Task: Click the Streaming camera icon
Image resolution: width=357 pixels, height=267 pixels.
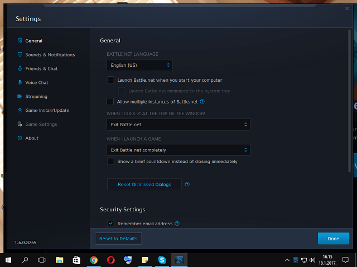Action: (20, 96)
